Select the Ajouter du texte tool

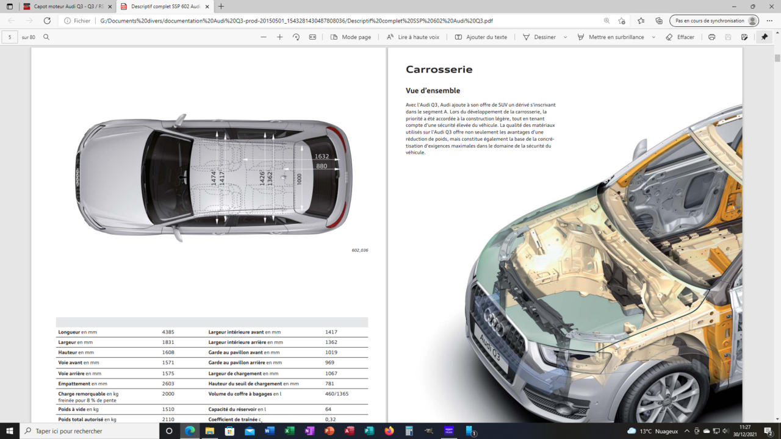[481, 37]
